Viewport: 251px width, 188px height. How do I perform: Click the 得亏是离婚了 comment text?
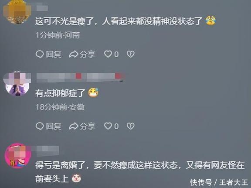[140, 172]
